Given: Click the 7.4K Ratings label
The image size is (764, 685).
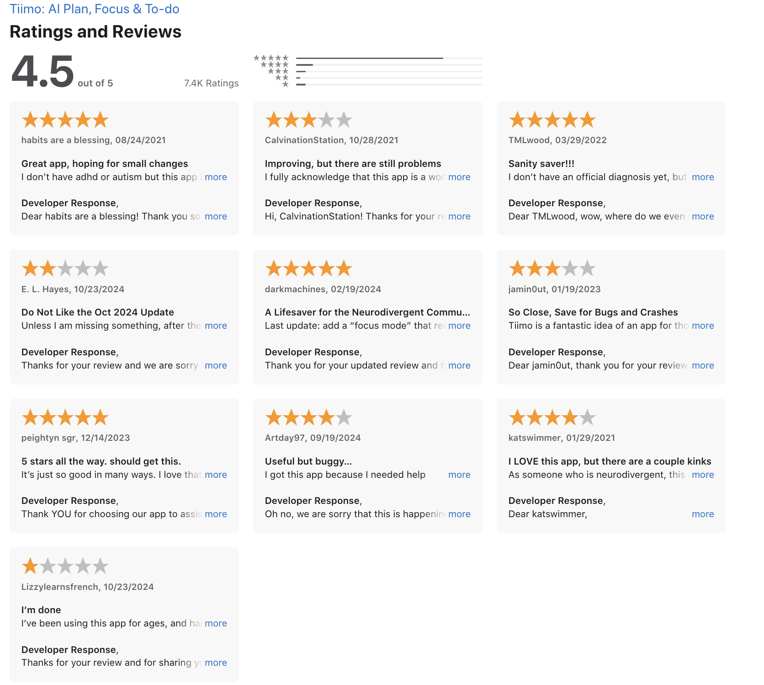Looking at the screenshot, I should pos(211,83).
